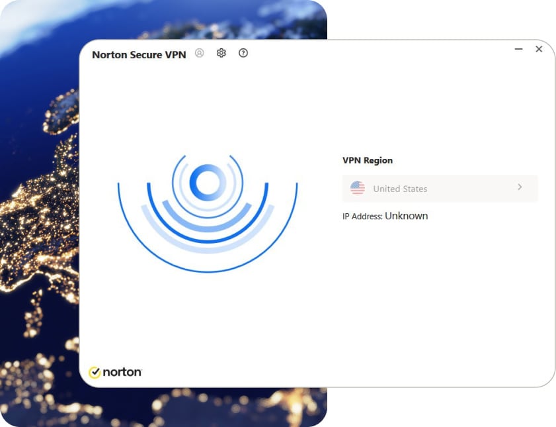This screenshot has height=427, width=556.
Task: Open the account profile icon
Action: pyautogui.click(x=200, y=53)
